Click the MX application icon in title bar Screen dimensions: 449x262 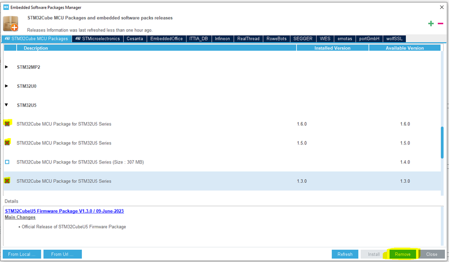coord(6,7)
